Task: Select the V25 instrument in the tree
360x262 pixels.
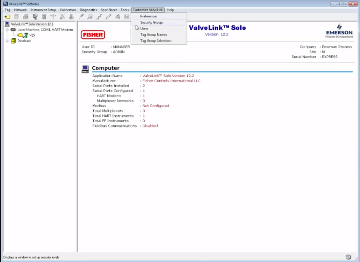Action: tap(32, 35)
